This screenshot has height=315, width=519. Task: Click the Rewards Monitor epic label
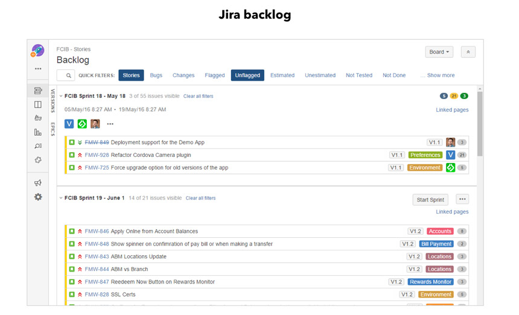(x=430, y=282)
